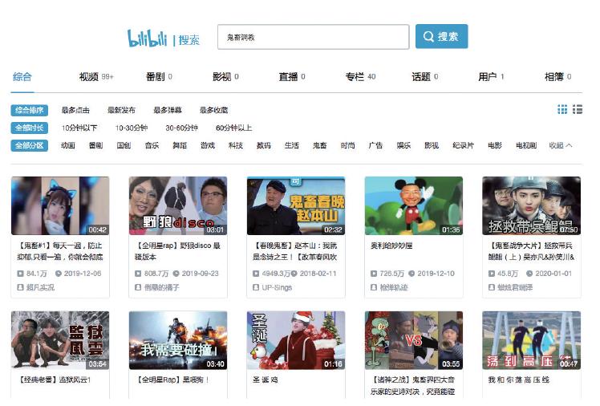Click the magnifier icon in search button
Image resolution: width=600 pixels, height=406 pixels.
428,37
